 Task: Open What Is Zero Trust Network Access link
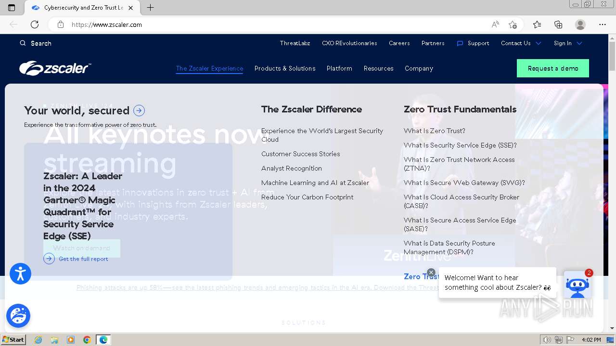click(x=459, y=164)
